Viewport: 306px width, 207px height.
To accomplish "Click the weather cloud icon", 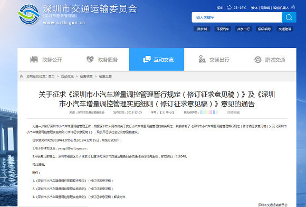I will (229, 7).
